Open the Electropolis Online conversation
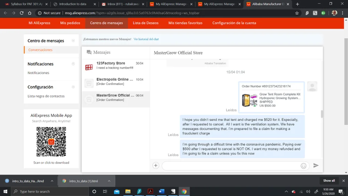348x196 pixels. 116,83
